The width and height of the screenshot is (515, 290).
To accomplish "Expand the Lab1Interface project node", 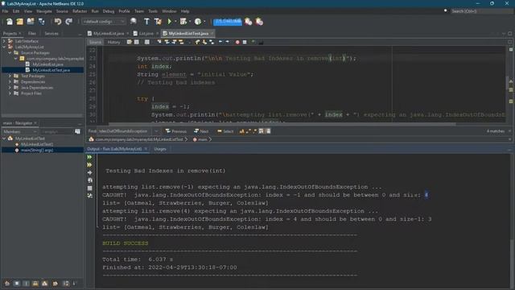I will (x=4, y=41).
